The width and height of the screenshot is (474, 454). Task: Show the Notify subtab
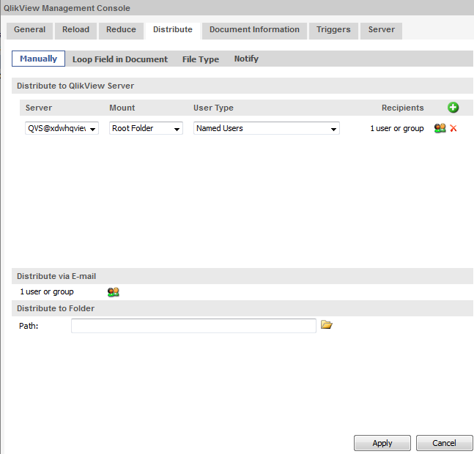point(246,59)
